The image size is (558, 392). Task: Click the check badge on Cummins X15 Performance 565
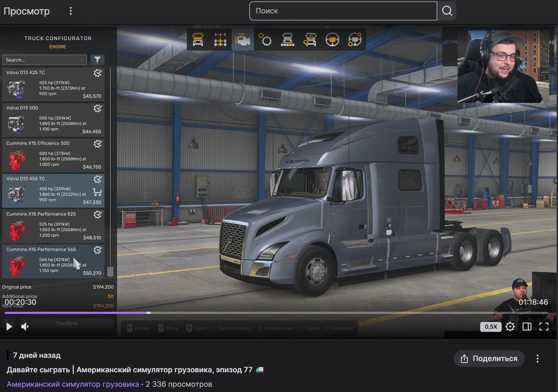[98, 250]
